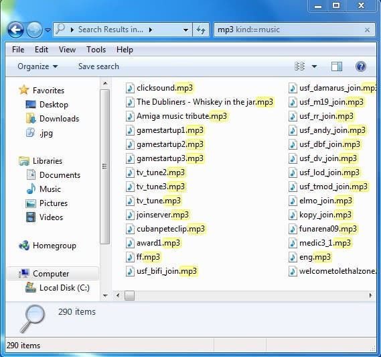Open the recent pages dropdown arrow
This screenshot has height=357, width=381.
pos(48,30)
